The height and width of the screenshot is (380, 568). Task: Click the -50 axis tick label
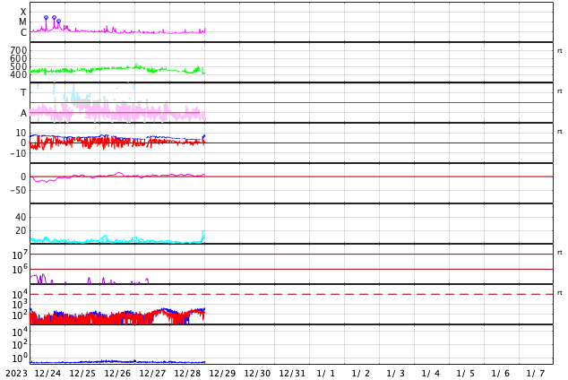coord(18,190)
